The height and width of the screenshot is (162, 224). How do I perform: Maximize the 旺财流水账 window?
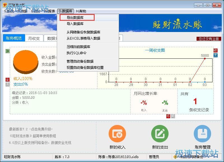pyautogui.click(x=207, y=5)
